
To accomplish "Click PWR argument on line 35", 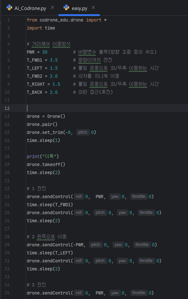I will [x=99, y=293].
